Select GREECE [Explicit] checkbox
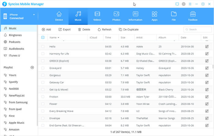The width and height of the screenshot is (214, 136). [43, 61]
